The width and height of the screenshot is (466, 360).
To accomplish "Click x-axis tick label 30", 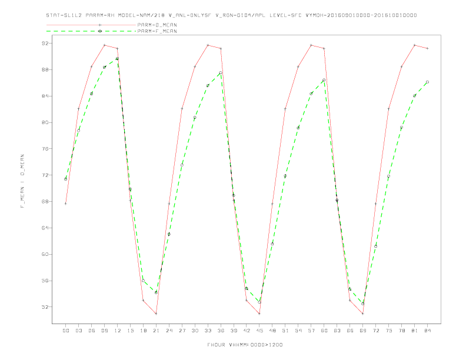I will pos(195,331).
